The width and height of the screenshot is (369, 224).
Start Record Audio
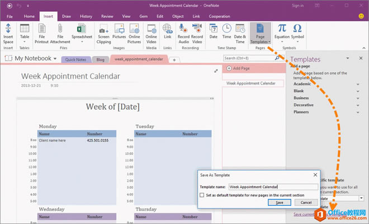(x=183, y=34)
